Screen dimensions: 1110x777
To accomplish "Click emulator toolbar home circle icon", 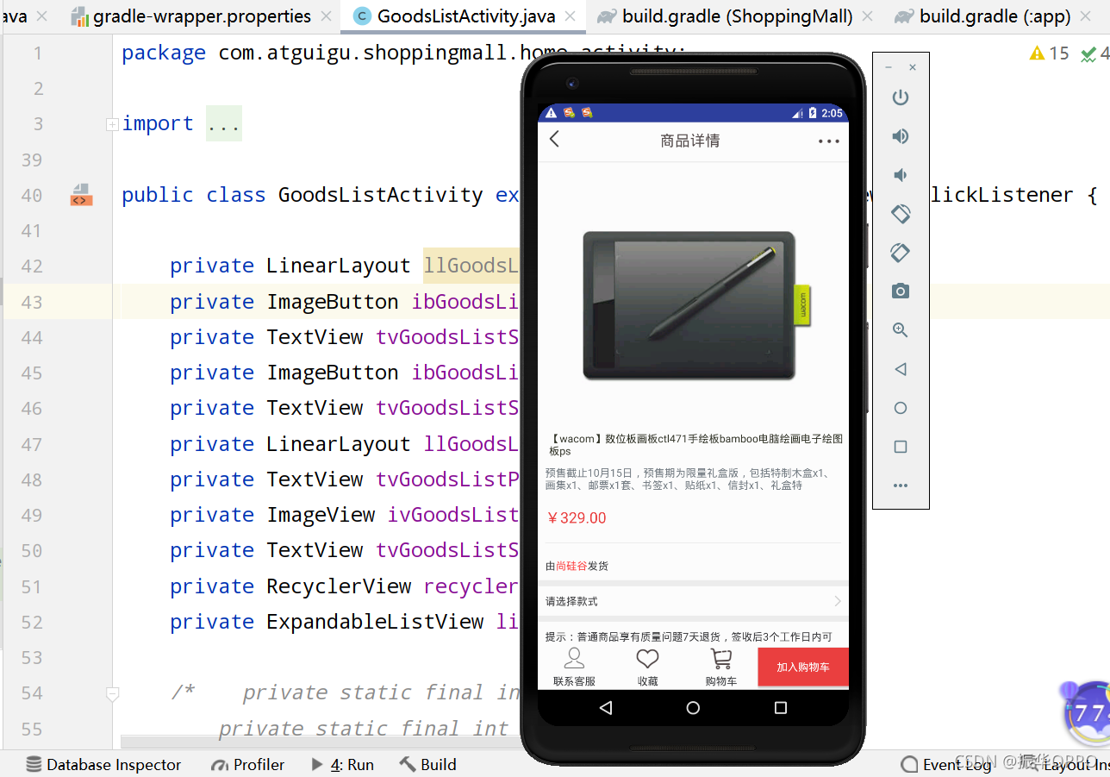I will point(901,408).
